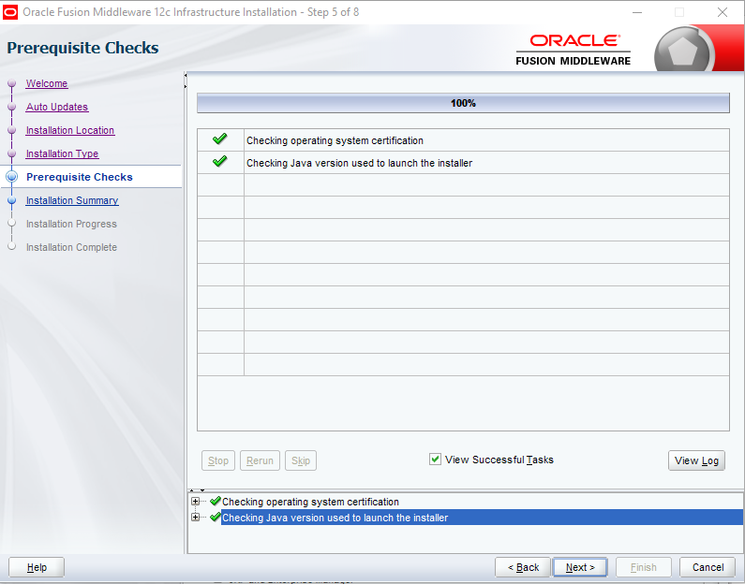The width and height of the screenshot is (745, 584).
Task: Close the installer window
Action: [x=723, y=12]
